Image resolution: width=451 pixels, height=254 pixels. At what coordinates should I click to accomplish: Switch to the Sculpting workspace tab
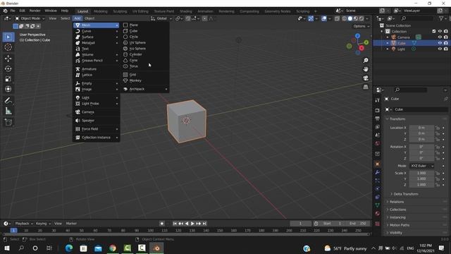click(120, 11)
